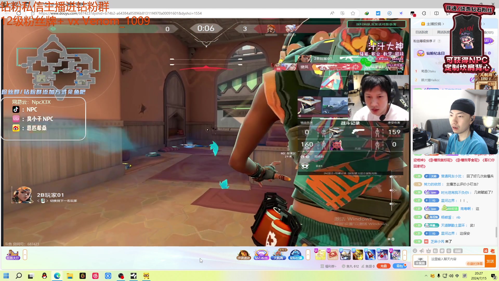Switch to the 日活跃度 tab
Viewport: 499px width, 281px height.
422,32
